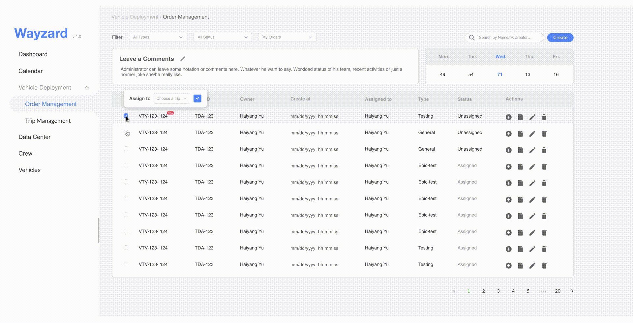Click the Search by Name/IP/Creator field
The image size is (633, 323).
504,38
